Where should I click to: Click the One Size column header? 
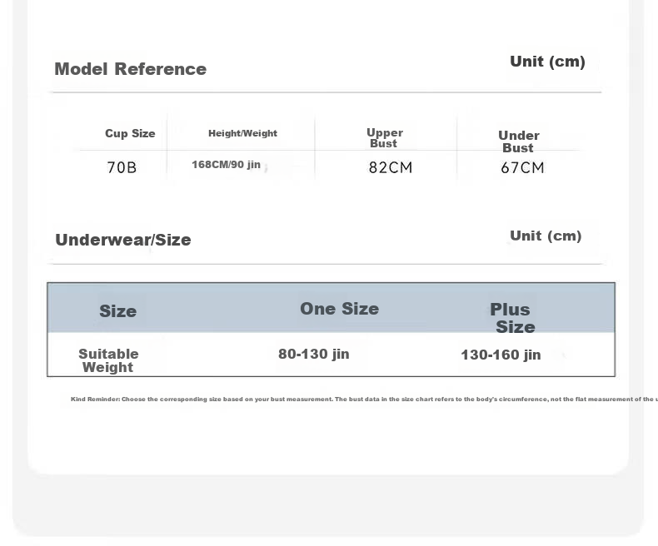coord(340,309)
